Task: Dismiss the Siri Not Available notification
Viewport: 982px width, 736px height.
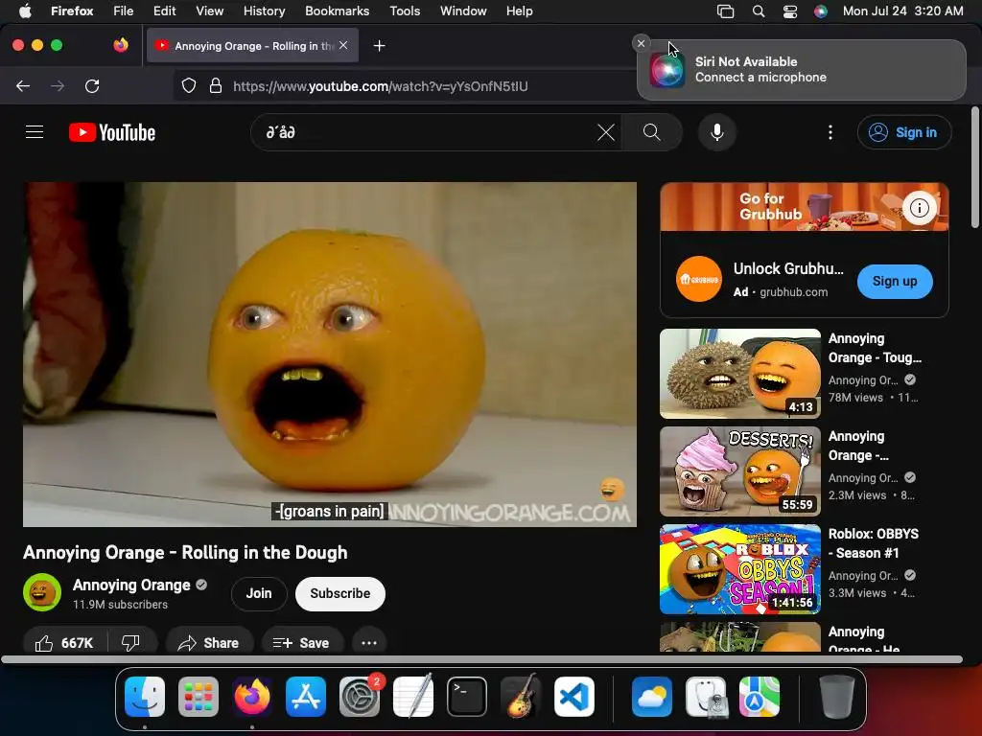Action: [x=641, y=43]
